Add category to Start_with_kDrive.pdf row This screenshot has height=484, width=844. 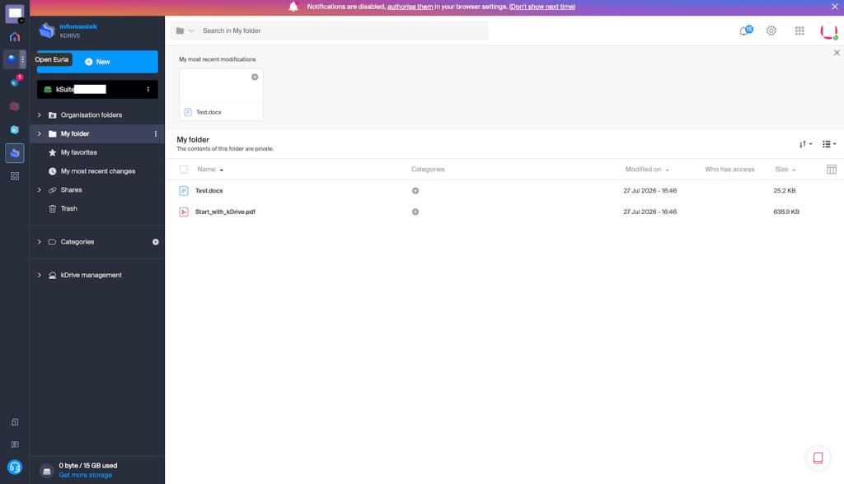point(415,212)
